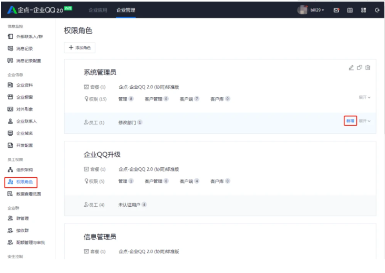Open 企业资料 in the sidebar
Viewport: 385px width, 273px height.
pyautogui.click(x=20, y=85)
